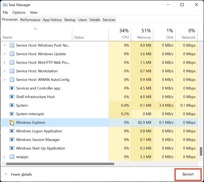Image resolution: width=204 pixels, height=182 pixels.
Task: Click the 0.1 Mbps network value
Action: [188, 105]
